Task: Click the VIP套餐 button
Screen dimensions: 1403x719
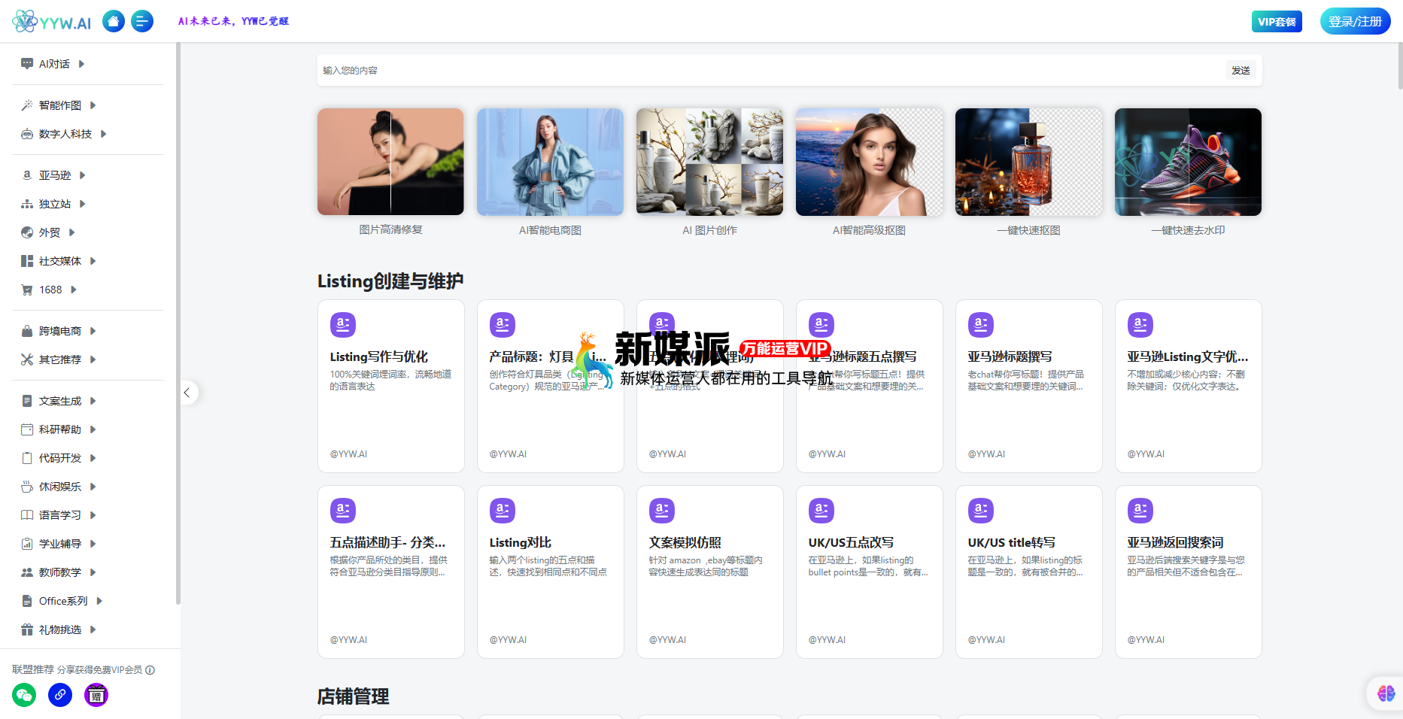Action: click(x=1277, y=21)
